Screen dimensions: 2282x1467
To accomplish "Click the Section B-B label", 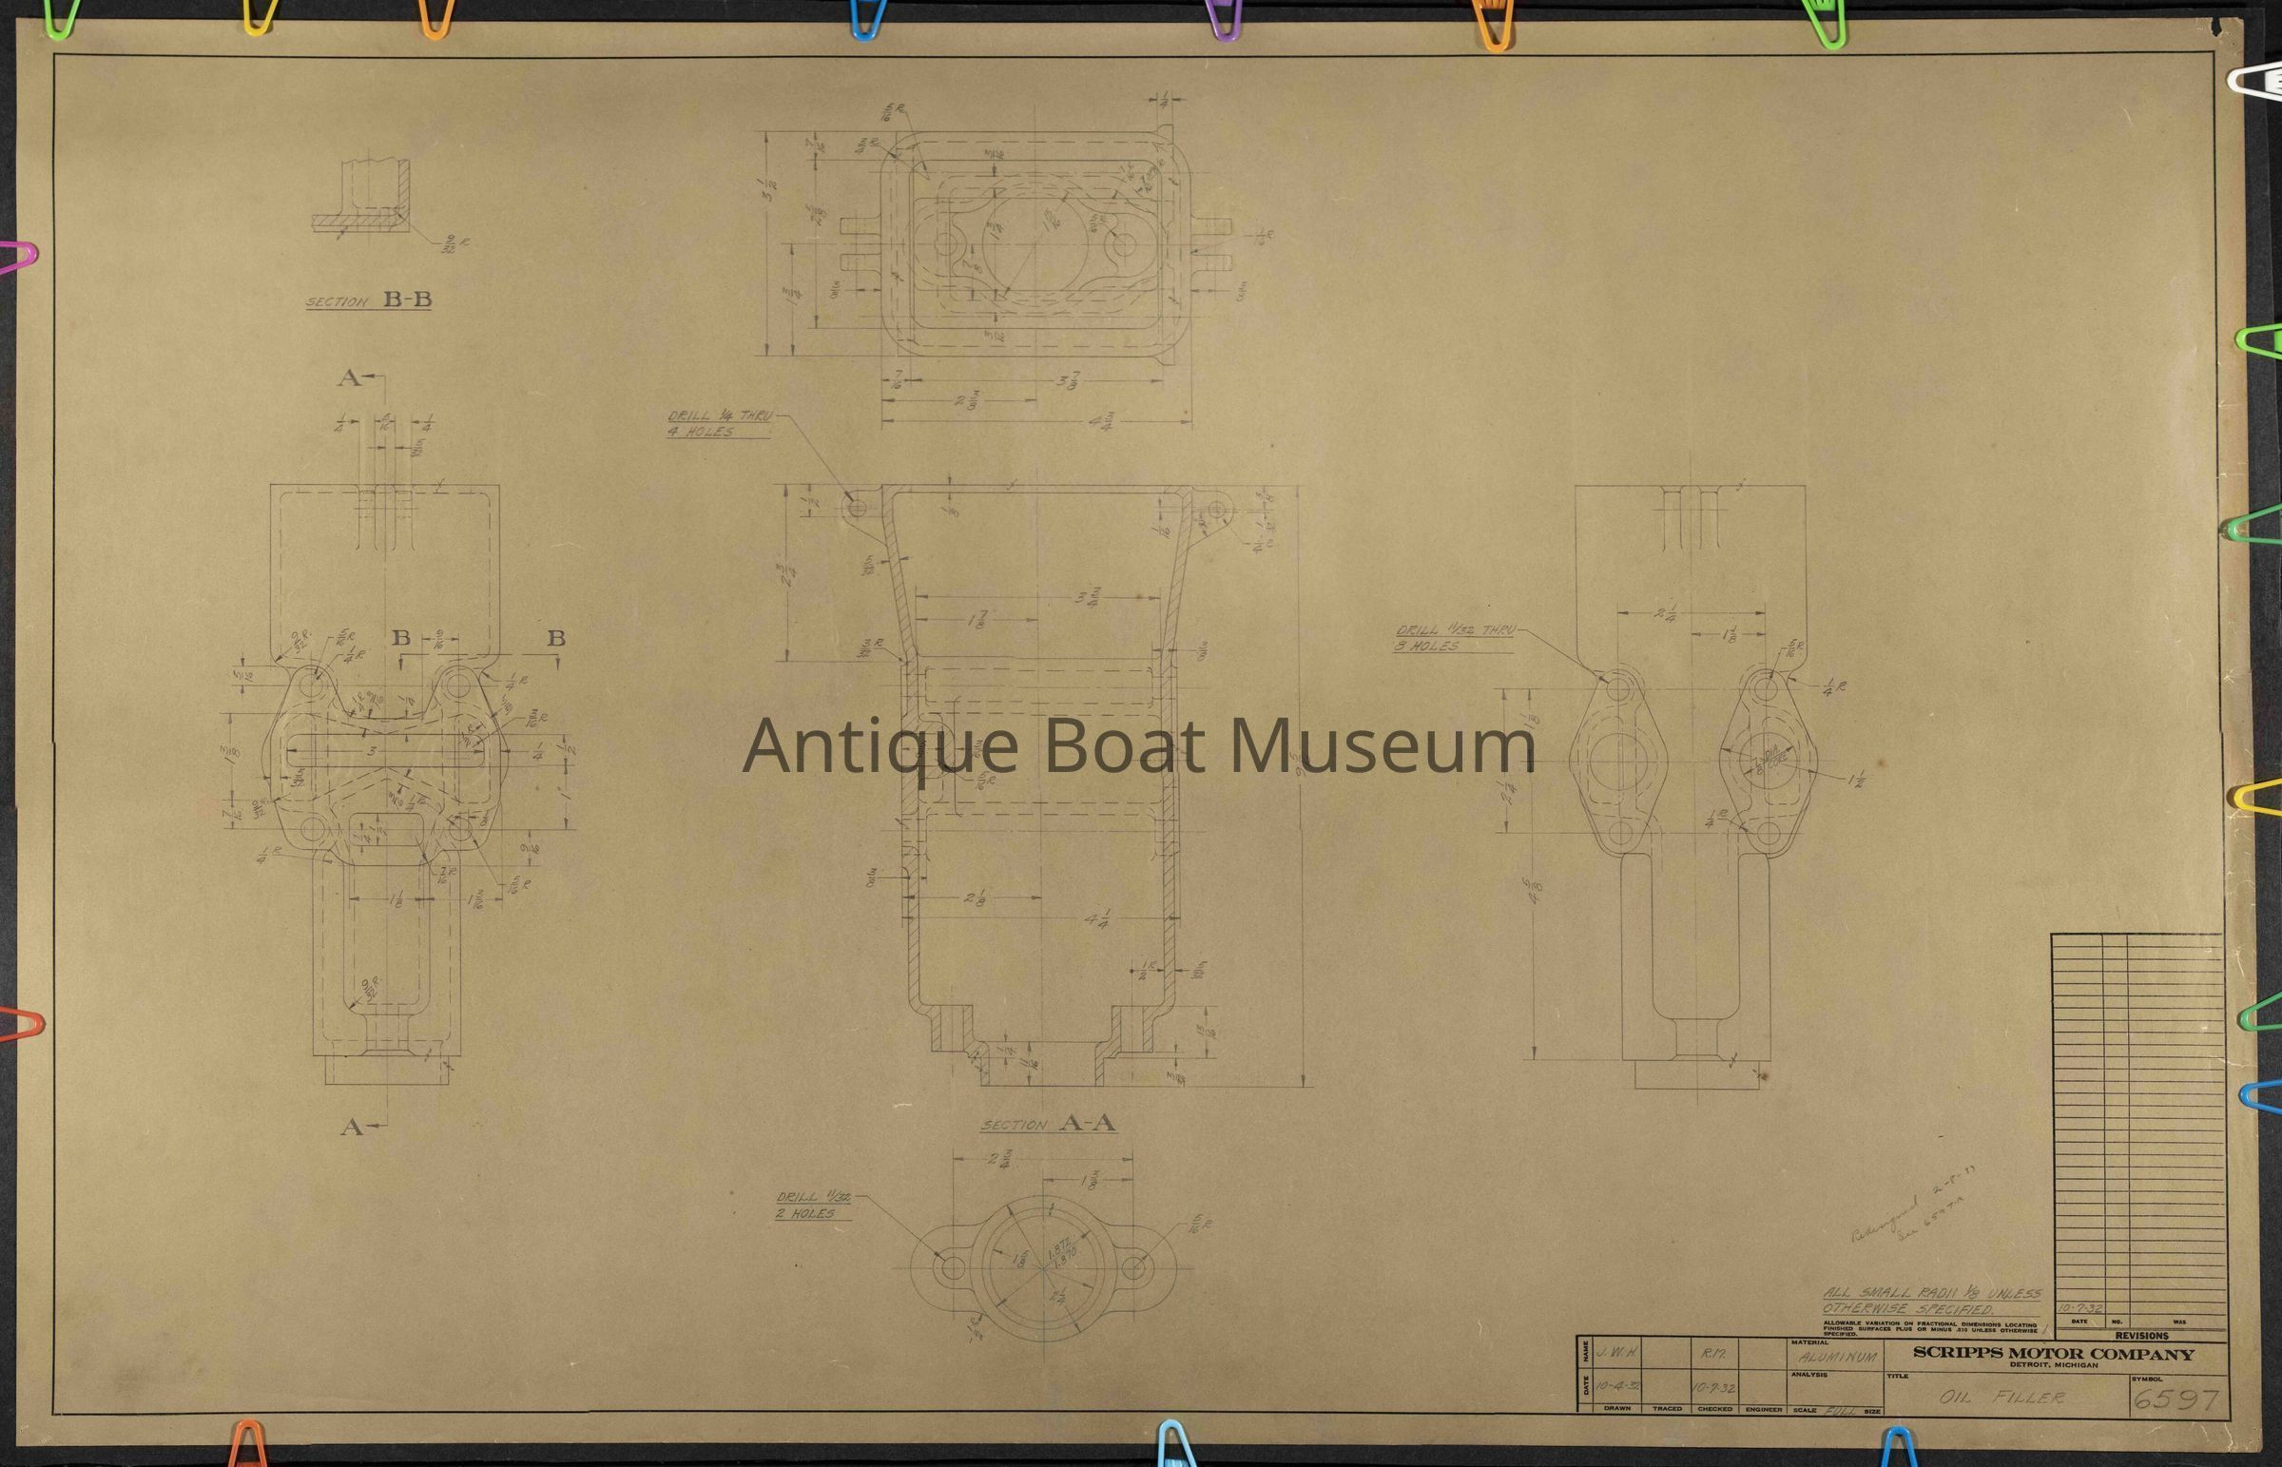I will click(369, 301).
